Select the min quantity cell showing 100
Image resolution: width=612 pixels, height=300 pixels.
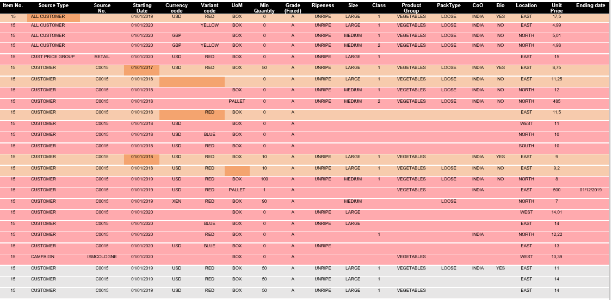tap(264, 179)
